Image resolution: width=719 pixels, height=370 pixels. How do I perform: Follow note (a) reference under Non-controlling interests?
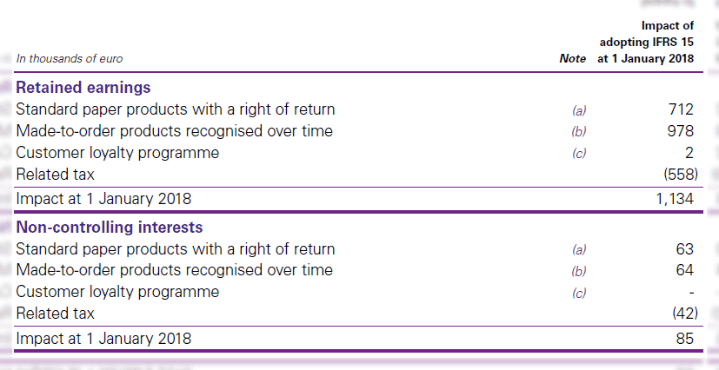[x=579, y=250]
